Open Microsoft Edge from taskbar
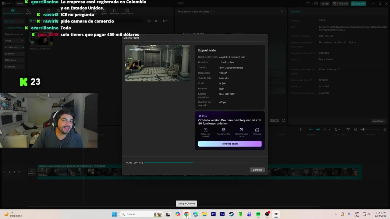Image resolution: width=390 pixels, height=219 pixels. click(x=195, y=214)
